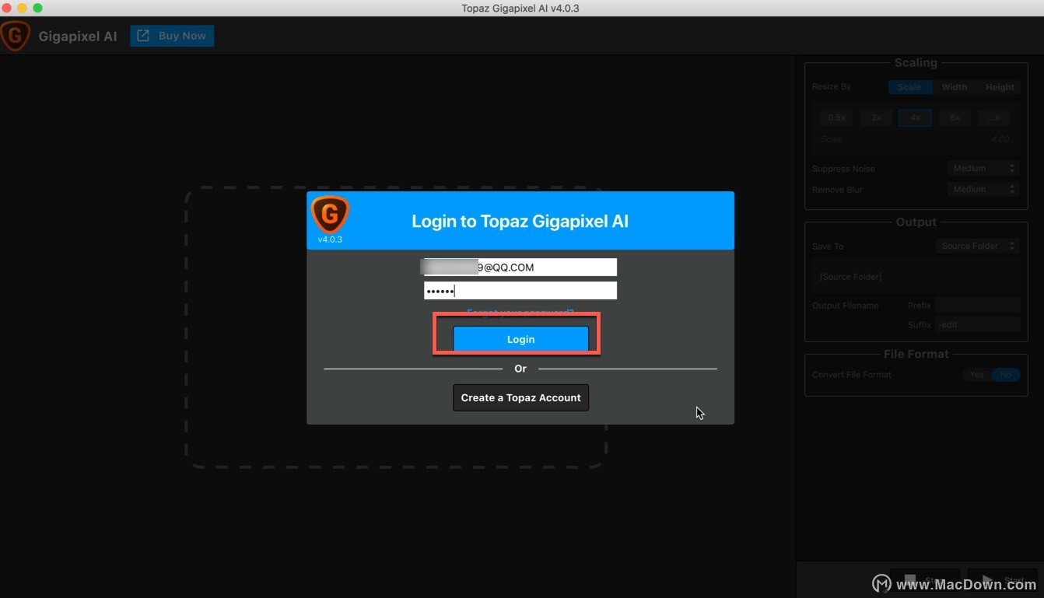The image size is (1044, 598).
Task: Switch Resize By to Height
Action: point(999,87)
